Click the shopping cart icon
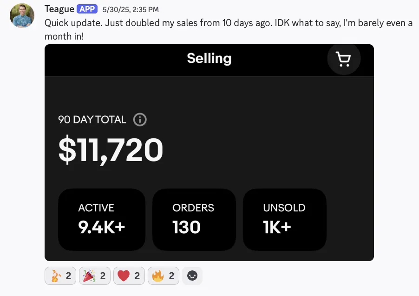 pyautogui.click(x=344, y=59)
